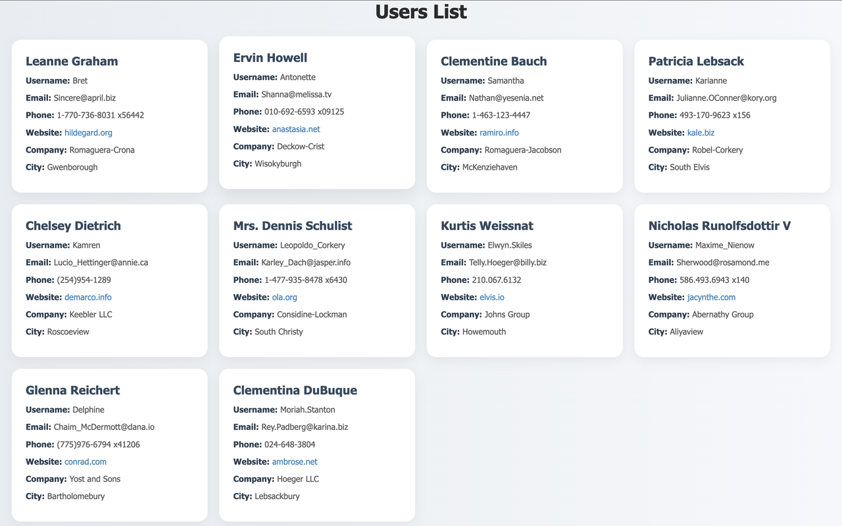This screenshot has height=526, width=842.
Task: Open the elvis.io website link
Action: click(x=492, y=297)
